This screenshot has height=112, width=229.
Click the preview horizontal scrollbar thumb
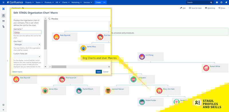point(59,67)
